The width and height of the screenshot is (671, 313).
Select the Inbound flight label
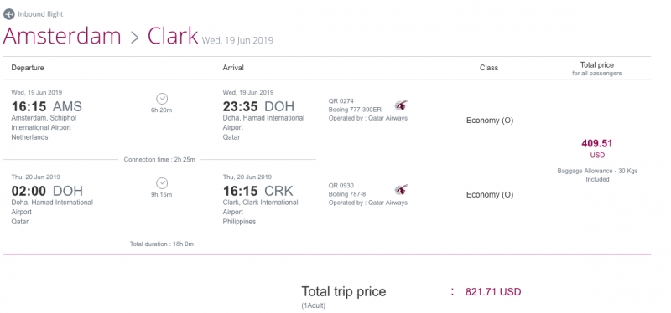point(40,14)
